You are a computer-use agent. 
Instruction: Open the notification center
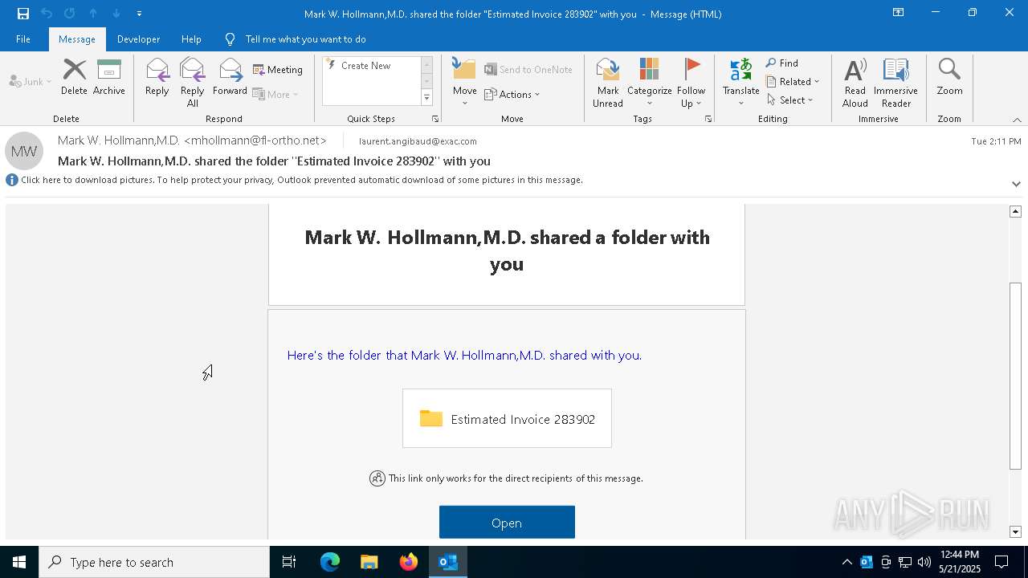point(1002,562)
